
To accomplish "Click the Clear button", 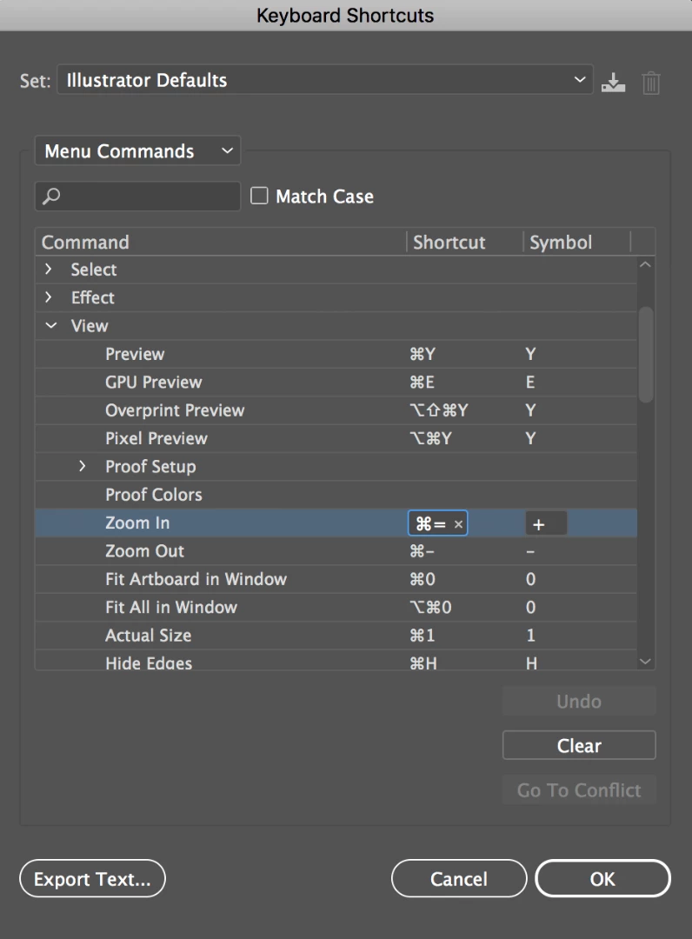I will [x=579, y=746].
